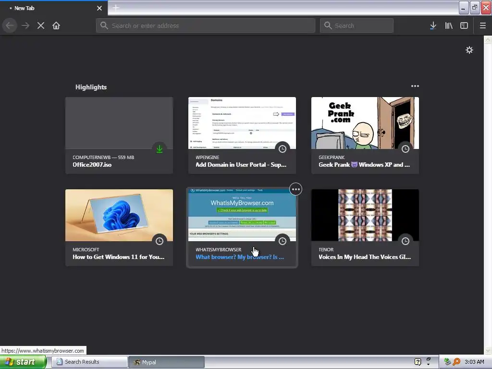The width and height of the screenshot is (492, 369).
Task: Open Office2007.iso download card thumbnail
Action: click(x=119, y=123)
